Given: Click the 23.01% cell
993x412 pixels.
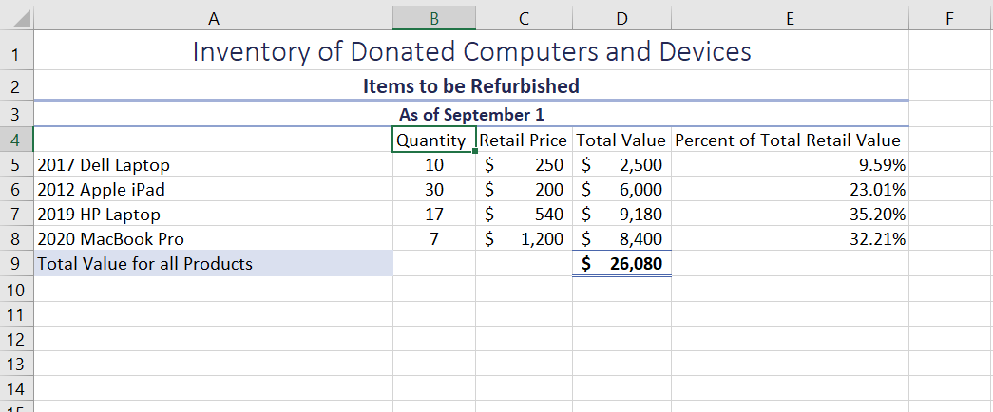Looking at the screenshot, I should (x=790, y=189).
